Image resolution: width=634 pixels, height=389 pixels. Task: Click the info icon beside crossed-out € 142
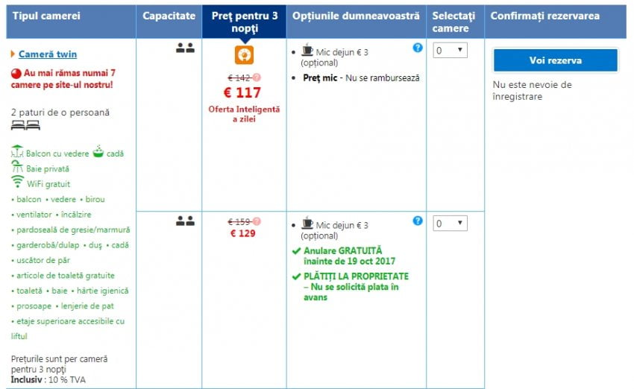(257, 78)
